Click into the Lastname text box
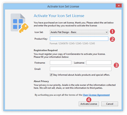The image size is (127, 115). [99, 63]
